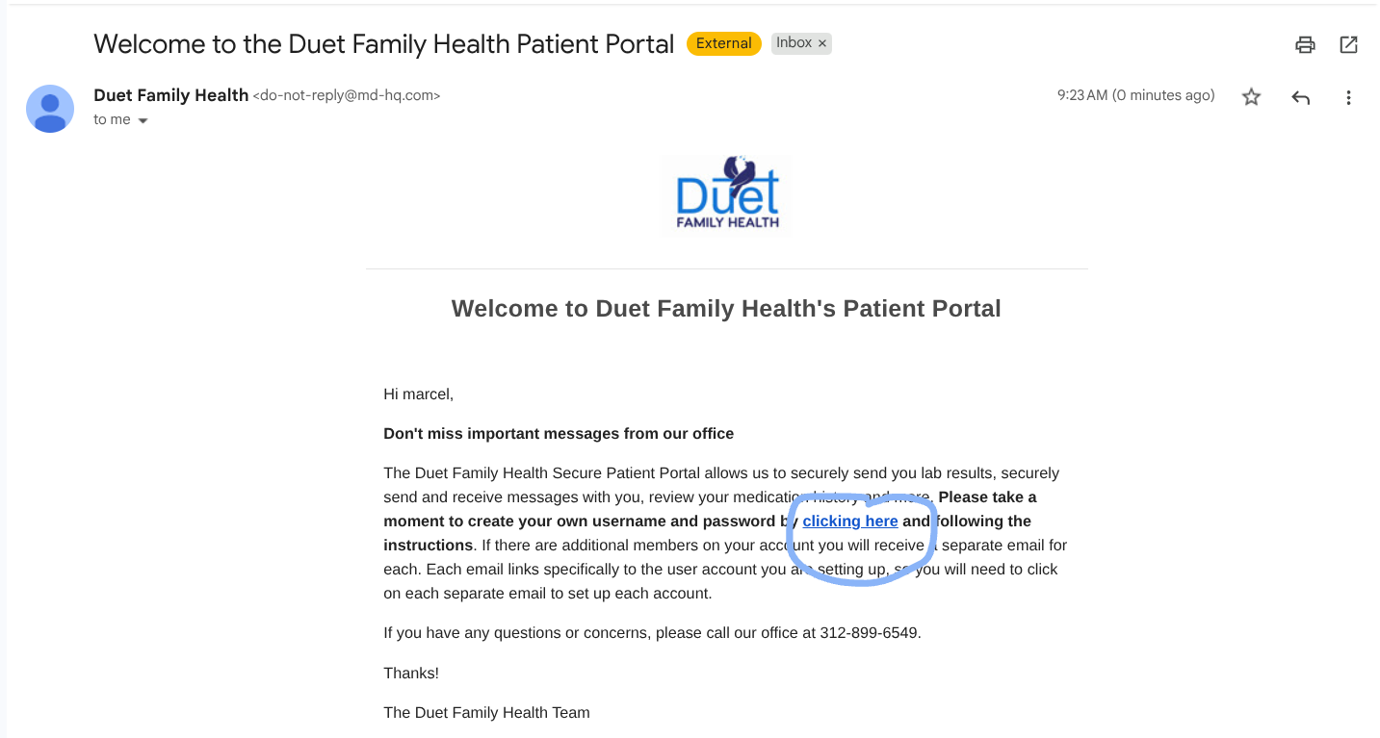Click the Inbox label tag
The width and height of the screenshot is (1380, 738).
tap(794, 43)
